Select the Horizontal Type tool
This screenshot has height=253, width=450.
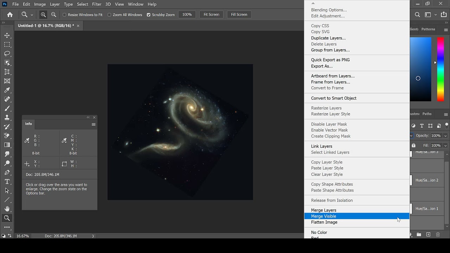tap(7, 181)
